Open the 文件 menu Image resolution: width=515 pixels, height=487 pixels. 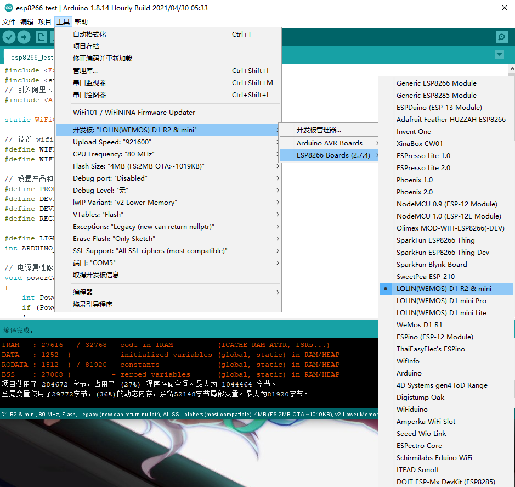click(x=9, y=22)
